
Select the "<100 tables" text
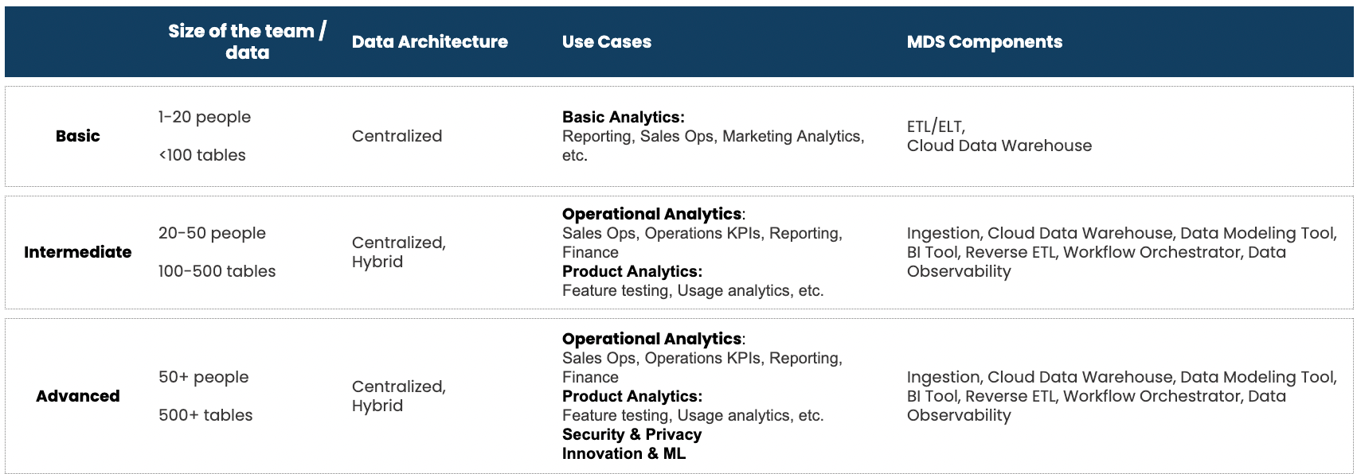pyautogui.click(x=202, y=155)
